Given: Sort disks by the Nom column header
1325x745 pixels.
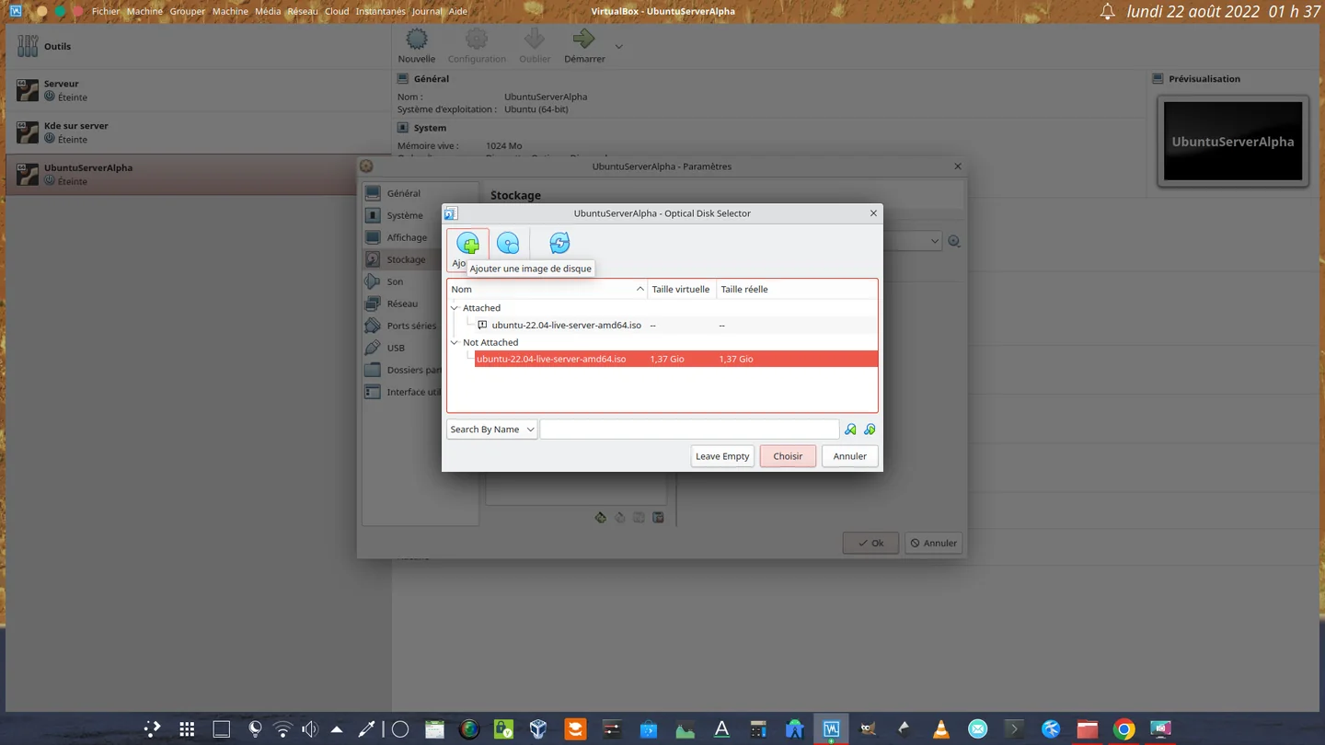Looking at the screenshot, I should coord(547,289).
